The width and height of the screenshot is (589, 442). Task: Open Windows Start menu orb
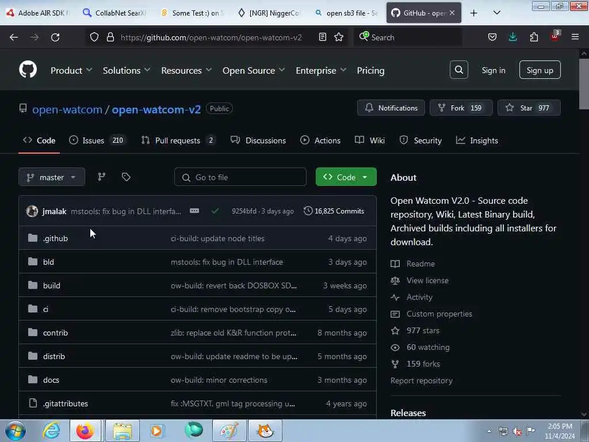click(16, 430)
